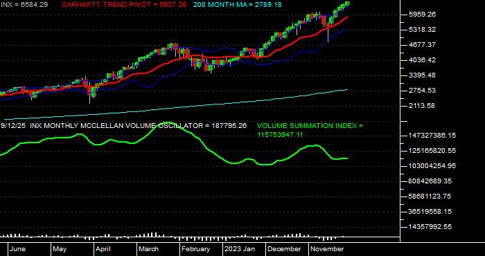Image resolution: width=485 pixels, height=256 pixels.
Task: Click the 14357992.55 volume axis value
Action: 430,227
